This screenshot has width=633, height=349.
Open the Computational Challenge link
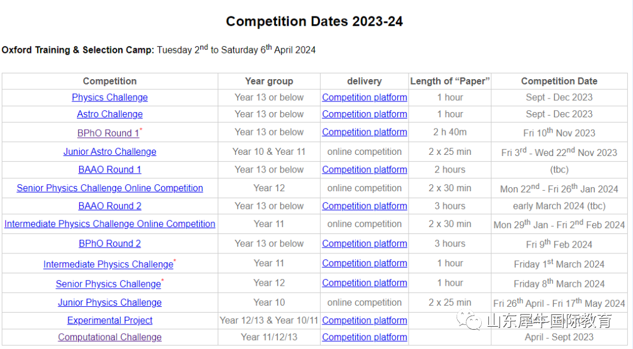coord(110,337)
